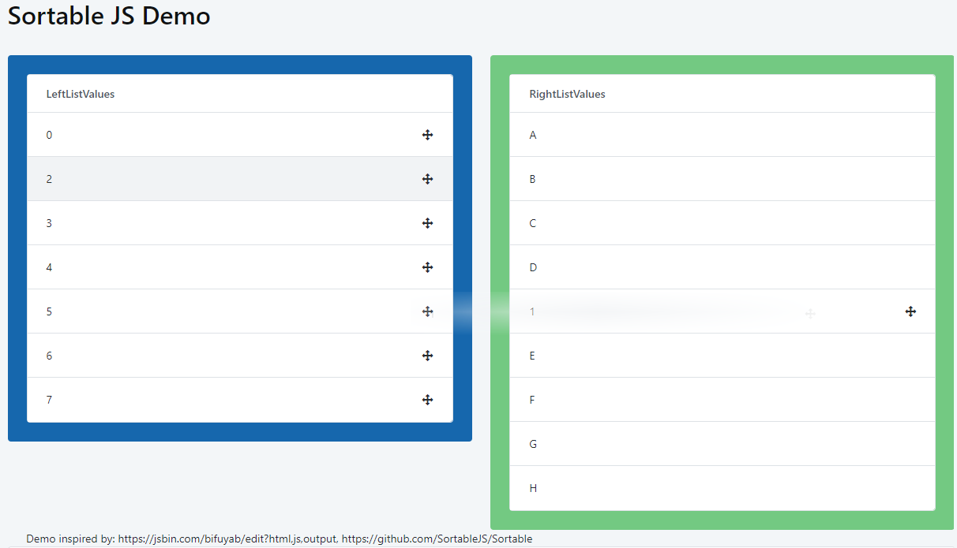Click the move handle next to item 0

click(427, 135)
